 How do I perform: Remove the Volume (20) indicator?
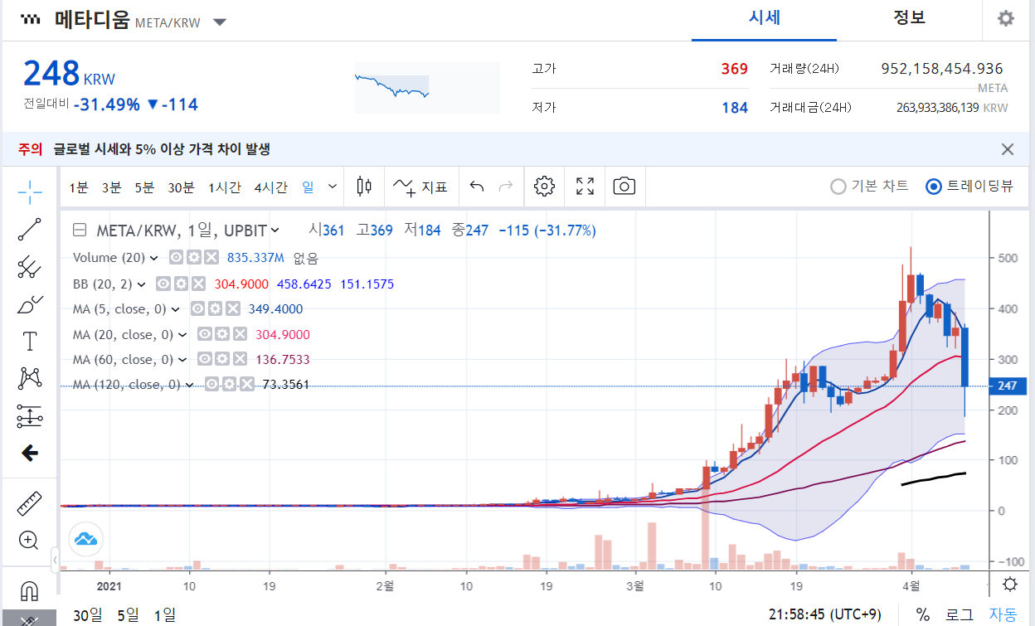click(x=212, y=258)
